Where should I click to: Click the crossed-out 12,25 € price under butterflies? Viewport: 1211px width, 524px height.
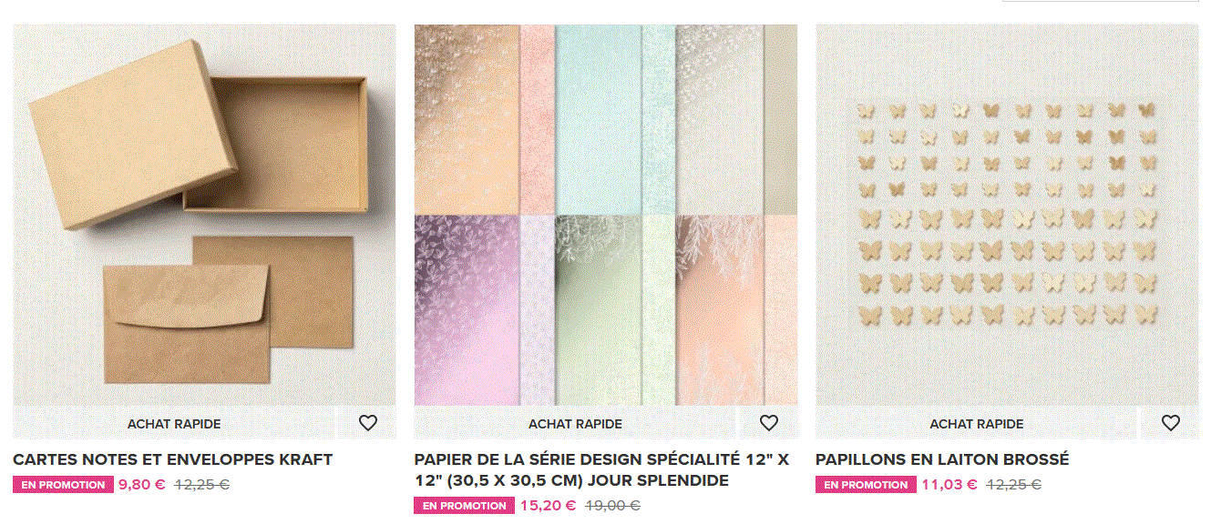[1014, 485]
